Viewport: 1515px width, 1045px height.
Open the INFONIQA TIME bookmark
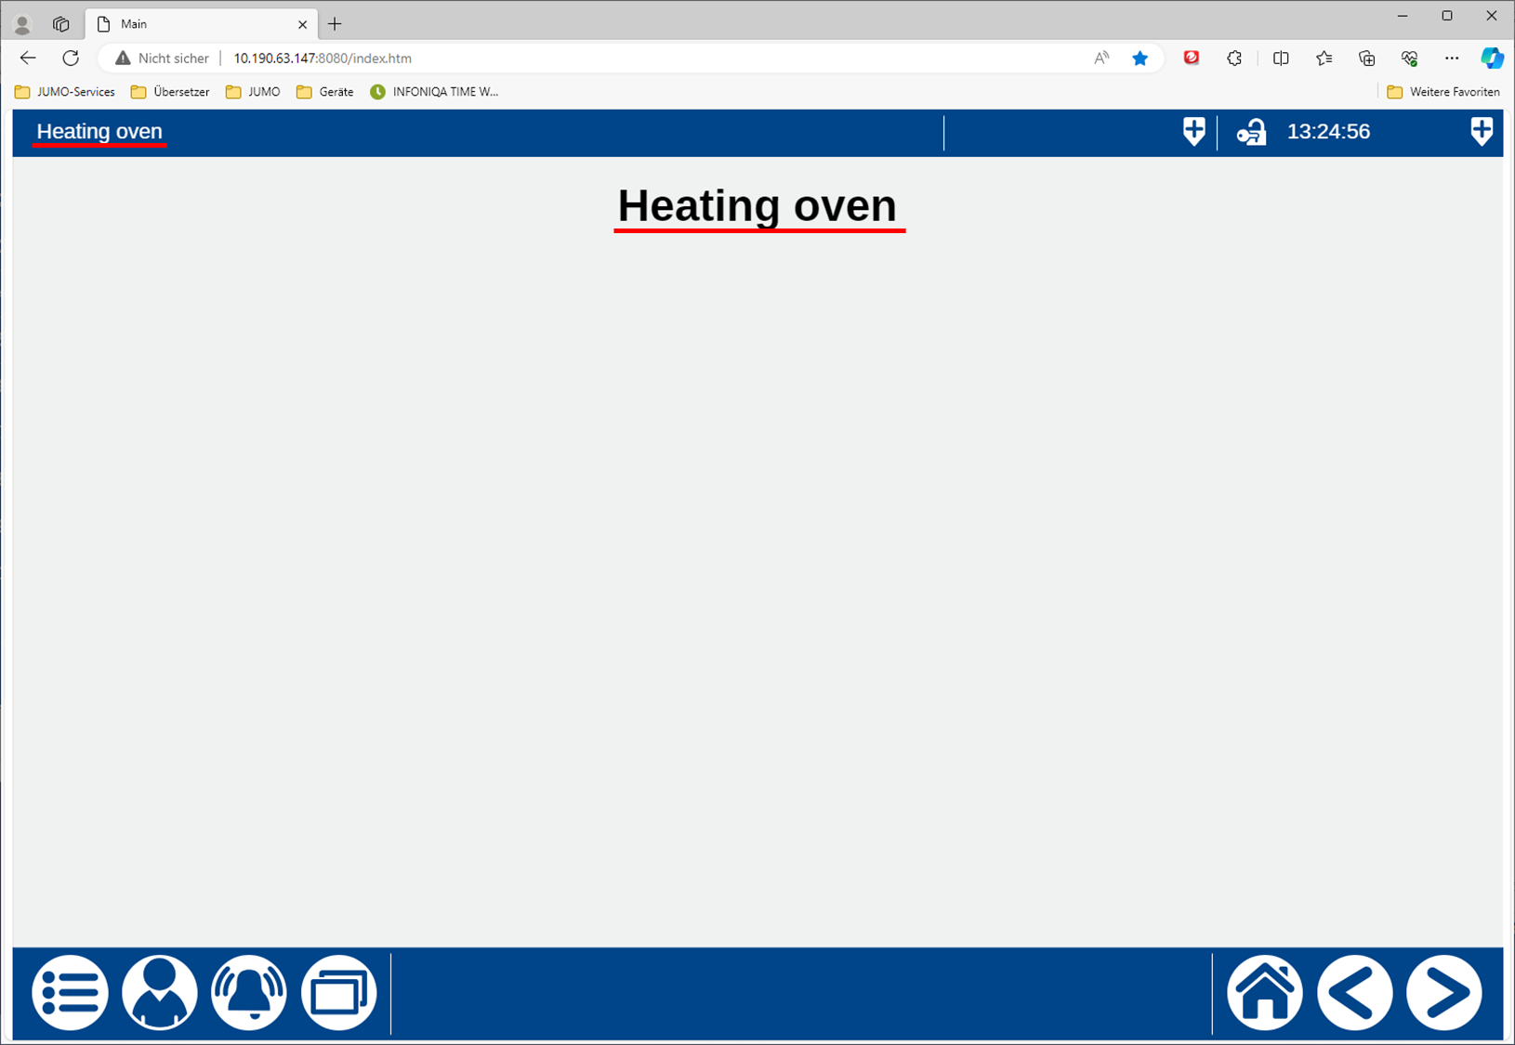pyautogui.click(x=434, y=92)
